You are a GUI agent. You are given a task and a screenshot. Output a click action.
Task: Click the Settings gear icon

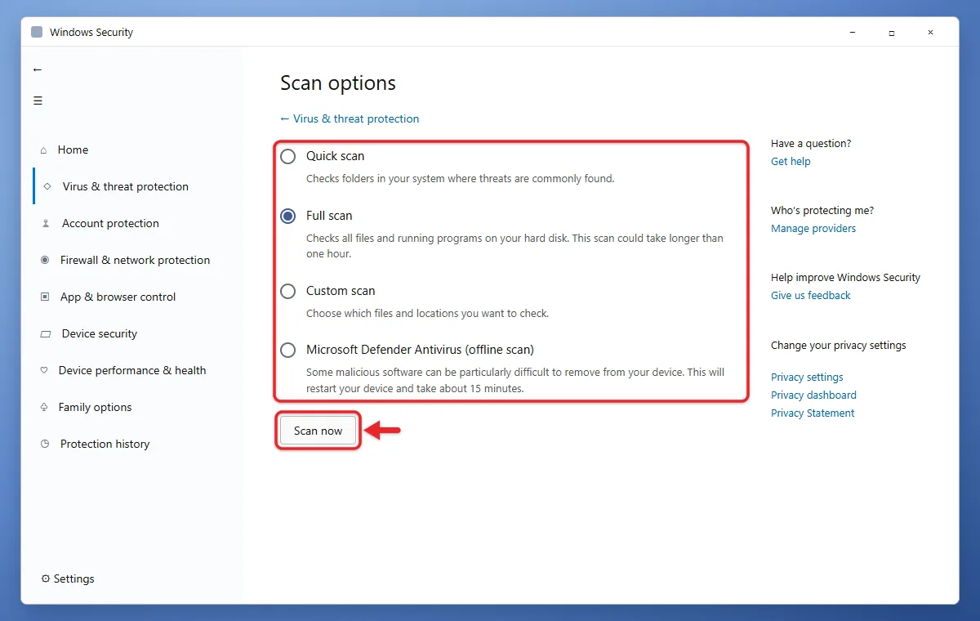(x=46, y=579)
